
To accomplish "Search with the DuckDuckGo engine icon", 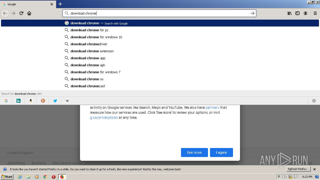I will point(43,101).
